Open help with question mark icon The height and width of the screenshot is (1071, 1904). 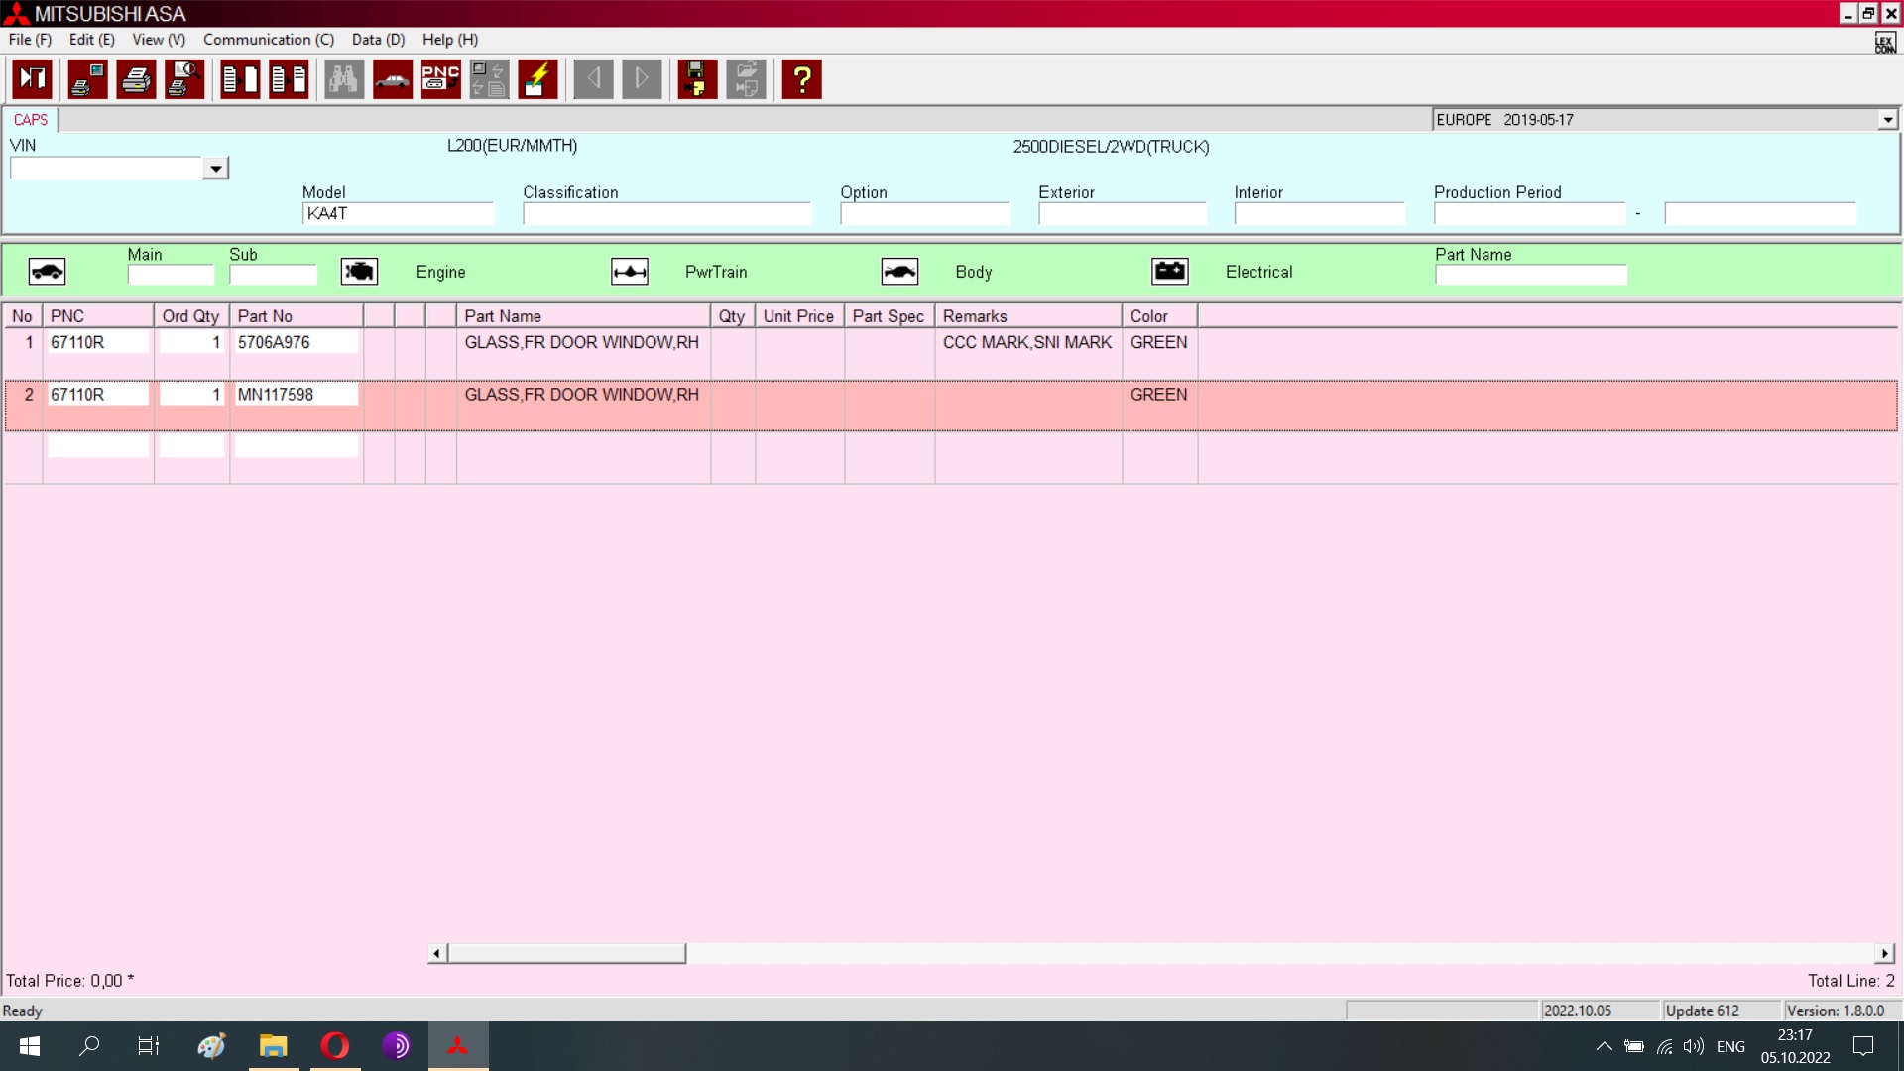[x=801, y=79]
